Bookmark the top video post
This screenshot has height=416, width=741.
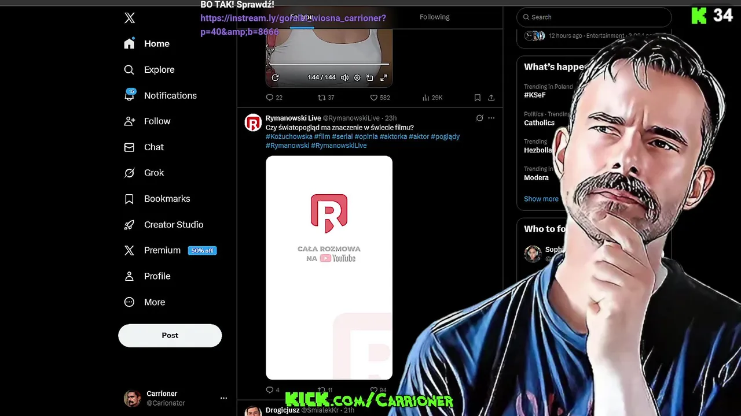478,98
